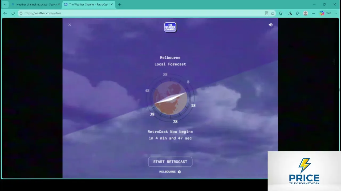Open browser extensions puzzle icon
Screen dimensions: 341x191
[281, 13]
